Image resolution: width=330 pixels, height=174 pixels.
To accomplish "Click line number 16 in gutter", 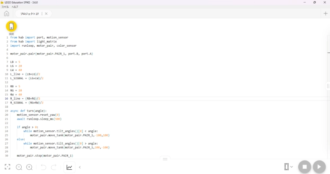I will (x=7, y=98).
